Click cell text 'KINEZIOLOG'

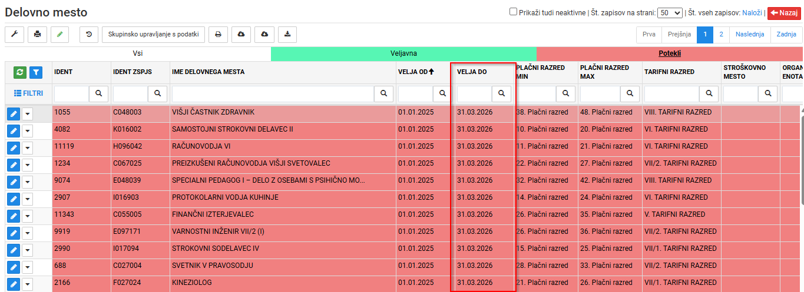[191, 283]
